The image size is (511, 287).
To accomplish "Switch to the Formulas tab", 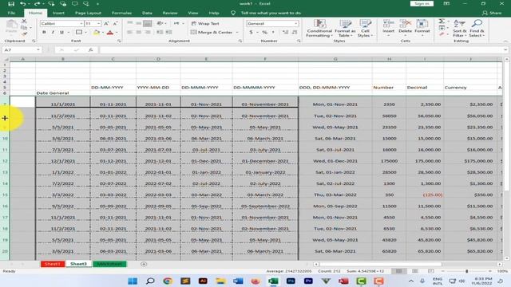I will coord(121,13).
